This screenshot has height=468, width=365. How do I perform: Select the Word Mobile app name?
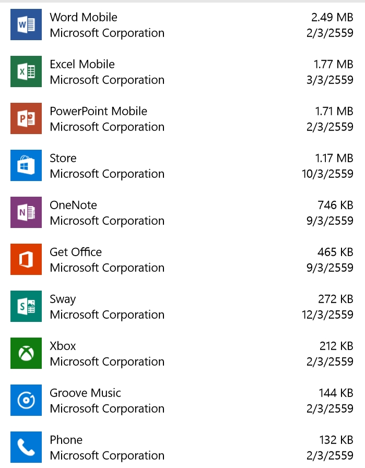[84, 17]
